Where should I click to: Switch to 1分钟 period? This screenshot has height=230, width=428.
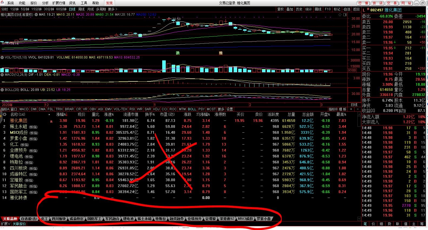(x=14, y=9)
